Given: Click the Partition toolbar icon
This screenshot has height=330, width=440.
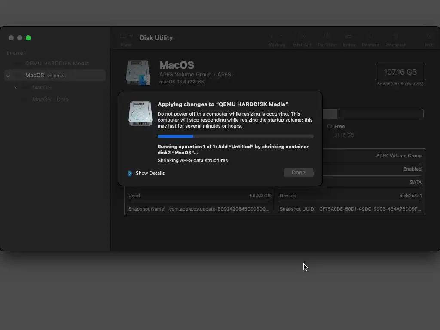Looking at the screenshot, I should tap(327, 36).
